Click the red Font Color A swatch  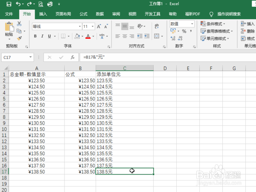coord(88,36)
